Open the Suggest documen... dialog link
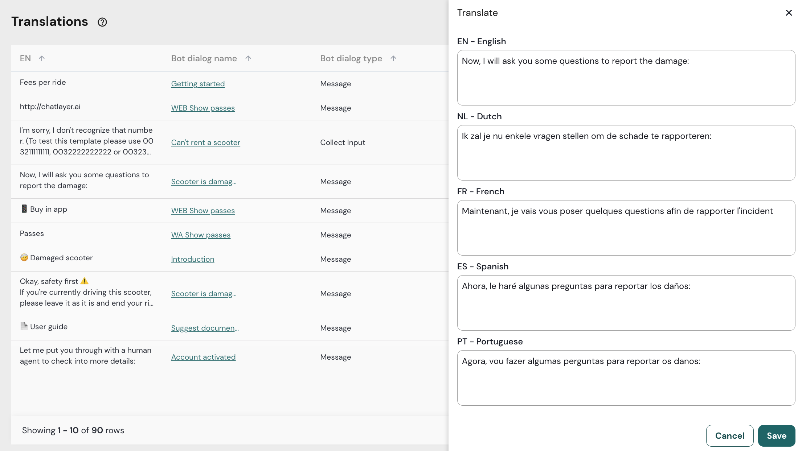Viewport: 802px width, 451px height. (205, 328)
